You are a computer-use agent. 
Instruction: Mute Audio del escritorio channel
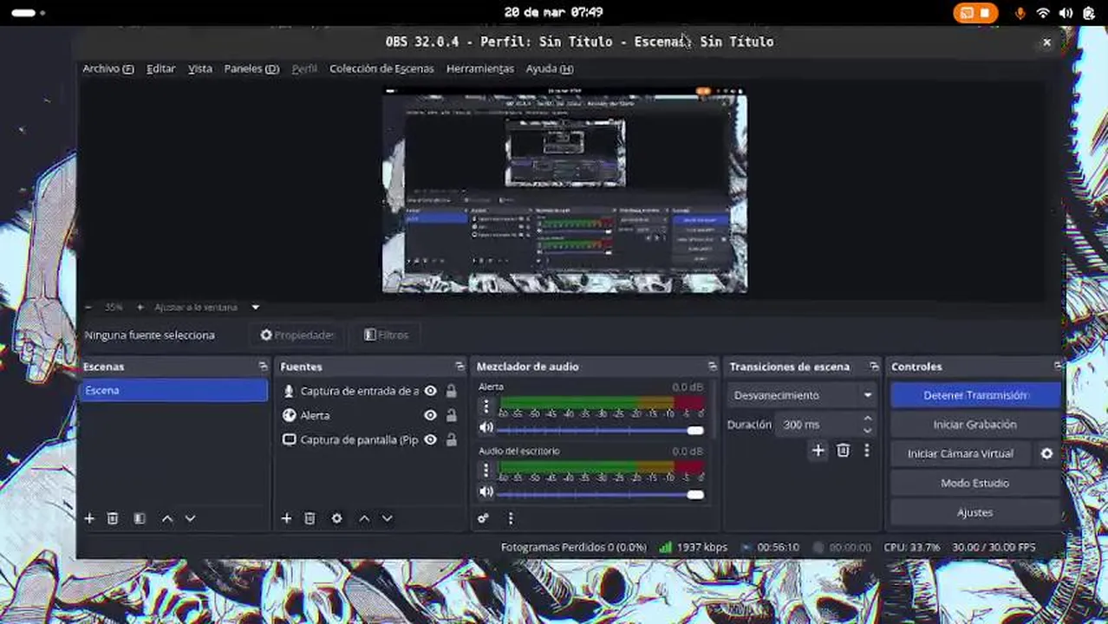pos(486,492)
